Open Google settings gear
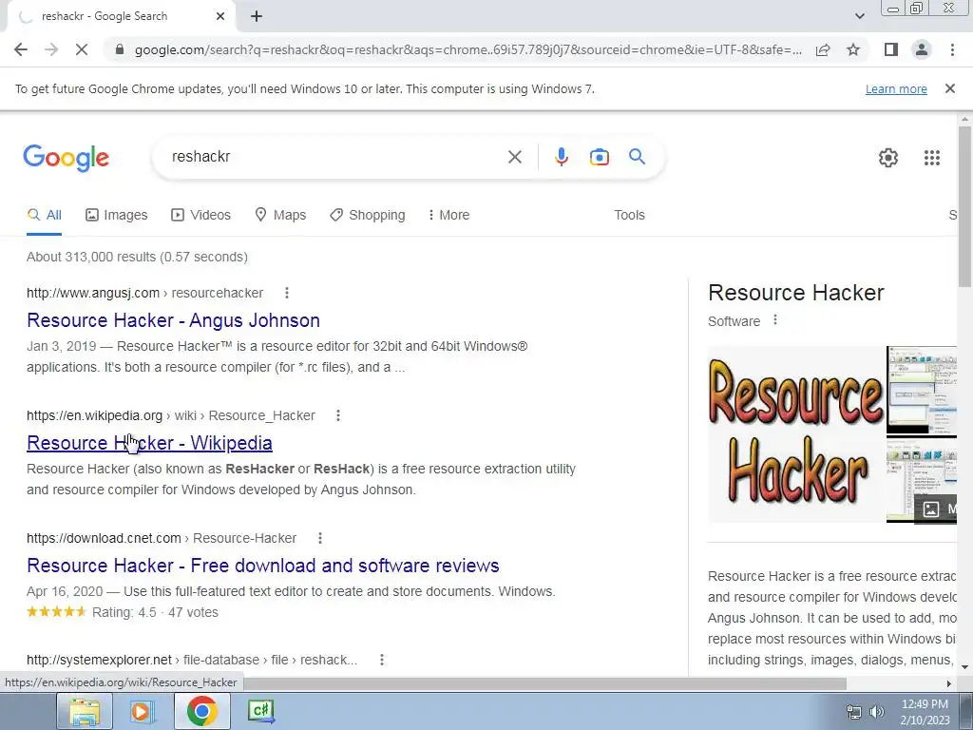973x730 pixels. click(888, 158)
